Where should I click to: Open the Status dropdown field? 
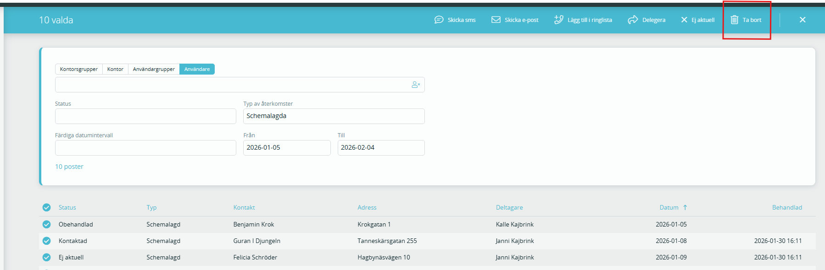(x=145, y=116)
